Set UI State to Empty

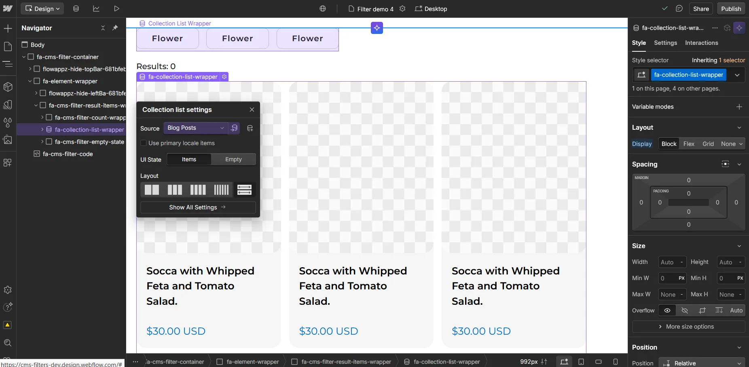pyautogui.click(x=233, y=159)
